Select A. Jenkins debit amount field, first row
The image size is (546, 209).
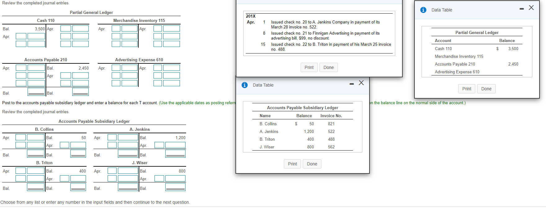pos(128,137)
